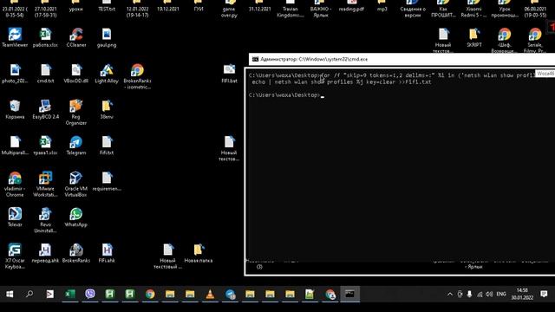Image resolution: width=555 pixels, height=312 pixels.
Task: Open the Chrome taskbar button
Action: [150, 294]
